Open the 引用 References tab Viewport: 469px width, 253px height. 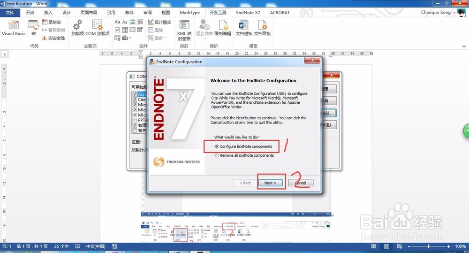coord(111,13)
